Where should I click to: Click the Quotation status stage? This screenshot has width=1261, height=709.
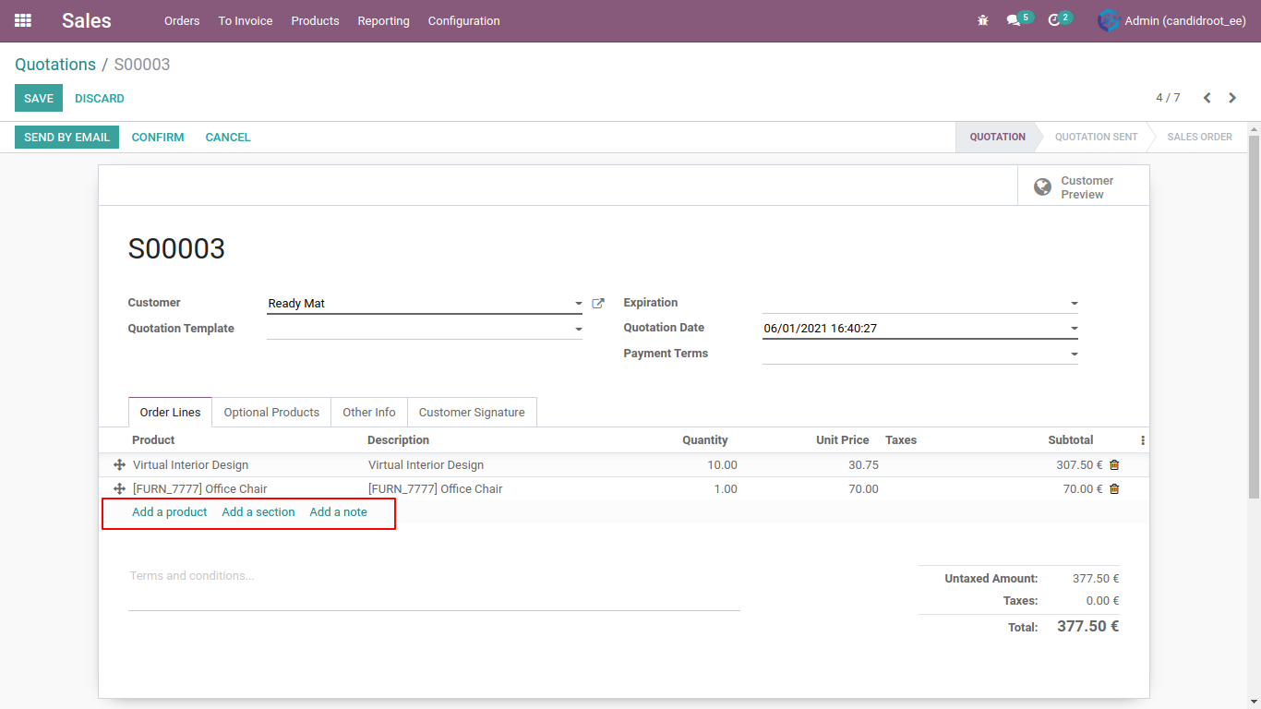[997, 137]
